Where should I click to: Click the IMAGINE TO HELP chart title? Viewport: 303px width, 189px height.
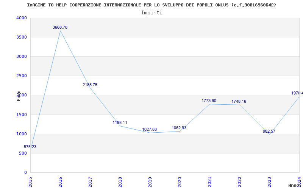[151, 5]
